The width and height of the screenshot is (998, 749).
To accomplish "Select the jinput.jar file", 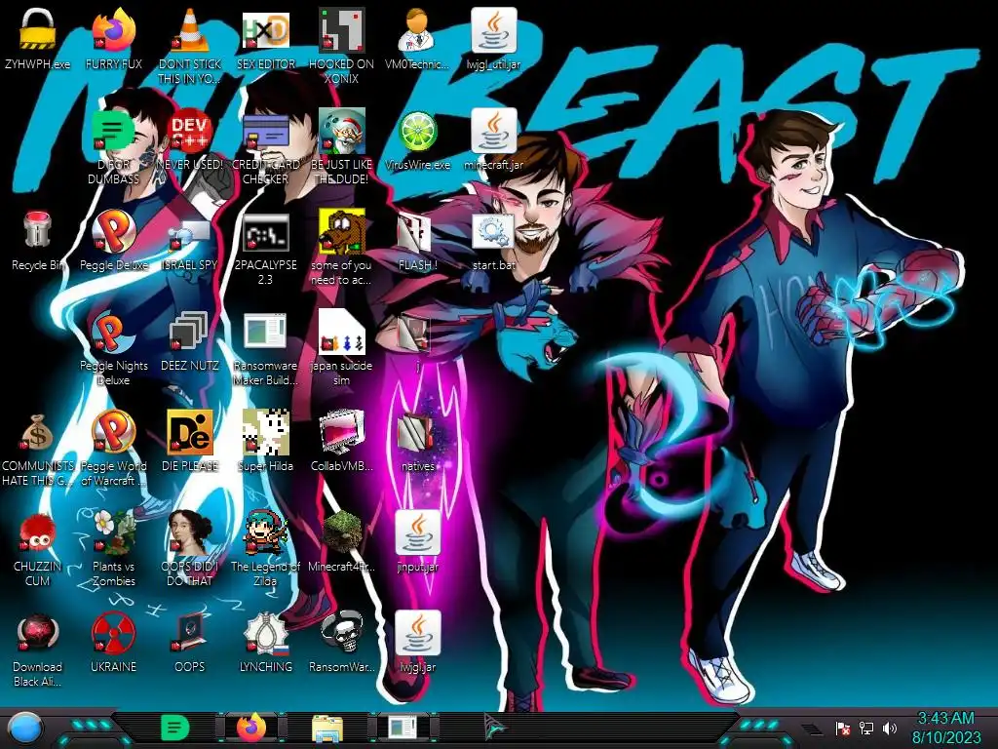I will 417,532.
